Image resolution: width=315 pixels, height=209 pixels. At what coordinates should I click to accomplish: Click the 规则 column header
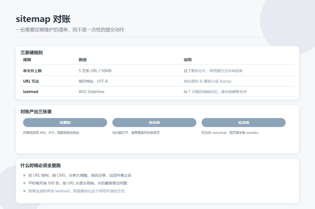coord(27,60)
